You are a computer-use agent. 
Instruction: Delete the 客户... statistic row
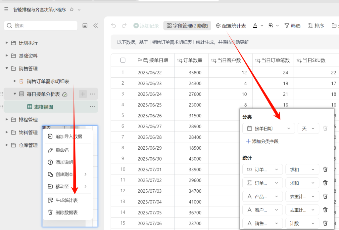(x=325, y=210)
